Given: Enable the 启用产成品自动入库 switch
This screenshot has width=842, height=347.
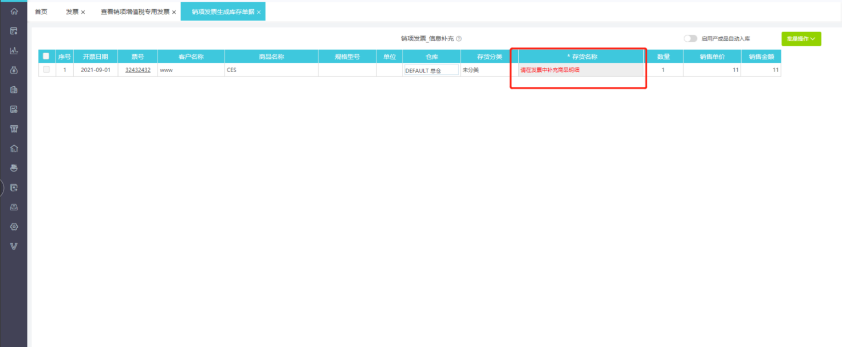Looking at the screenshot, I should coord(690,39).
